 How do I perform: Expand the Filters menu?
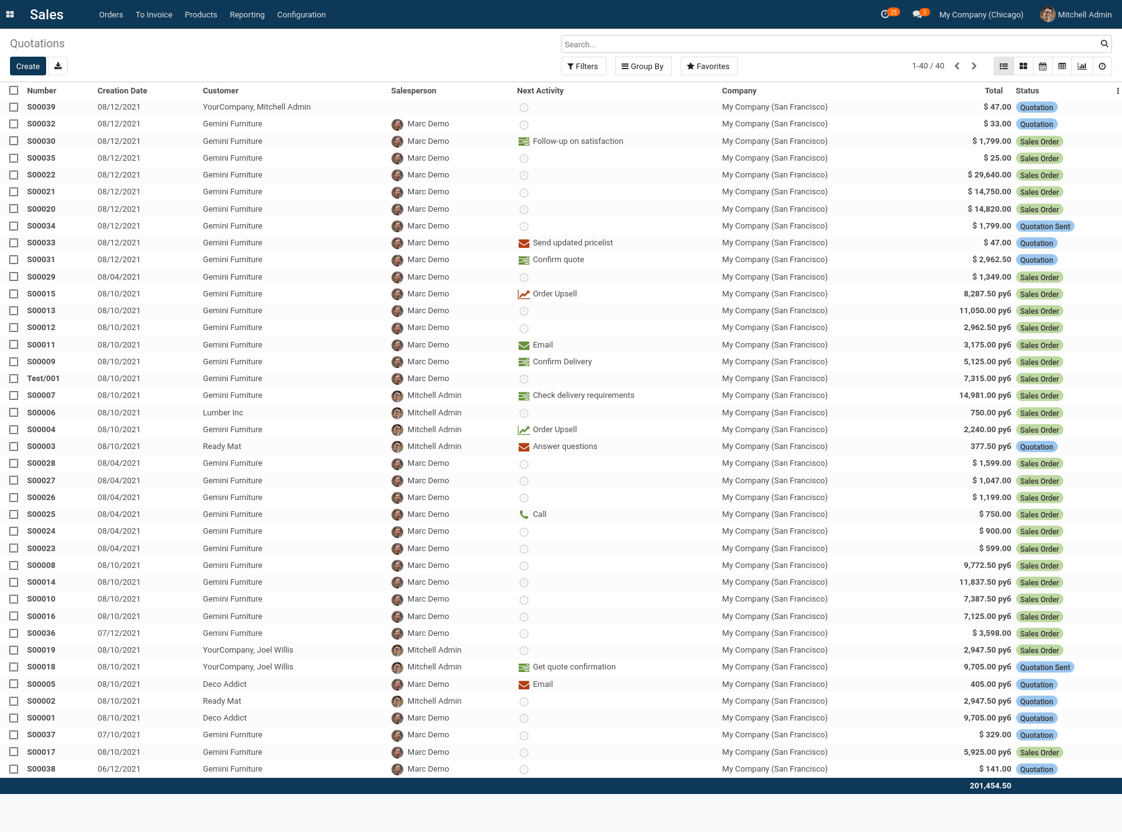pyautogui.click(x=583, y=66)
